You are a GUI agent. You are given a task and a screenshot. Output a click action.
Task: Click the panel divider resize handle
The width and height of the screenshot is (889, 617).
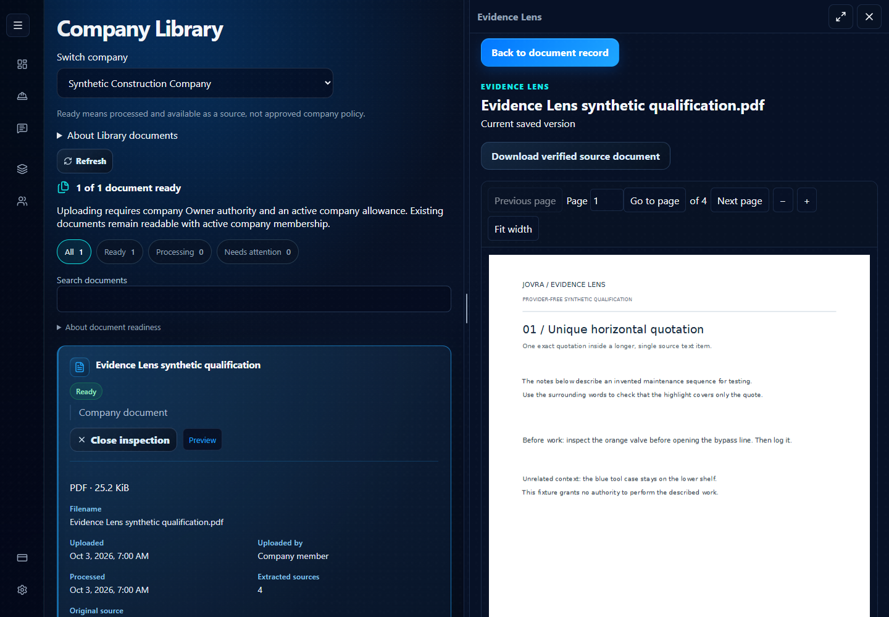coord(467,308)
